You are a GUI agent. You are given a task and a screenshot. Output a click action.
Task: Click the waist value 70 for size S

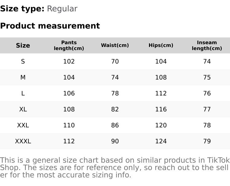115,61
